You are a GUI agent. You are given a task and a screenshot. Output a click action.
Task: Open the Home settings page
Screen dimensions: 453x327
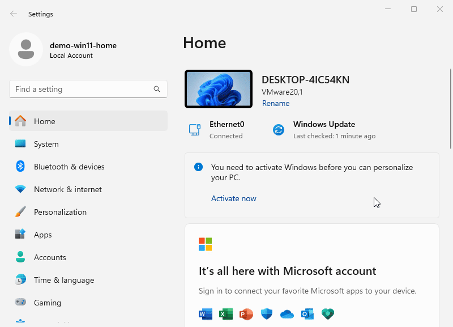pyautogui.click(x=88, y=121)
